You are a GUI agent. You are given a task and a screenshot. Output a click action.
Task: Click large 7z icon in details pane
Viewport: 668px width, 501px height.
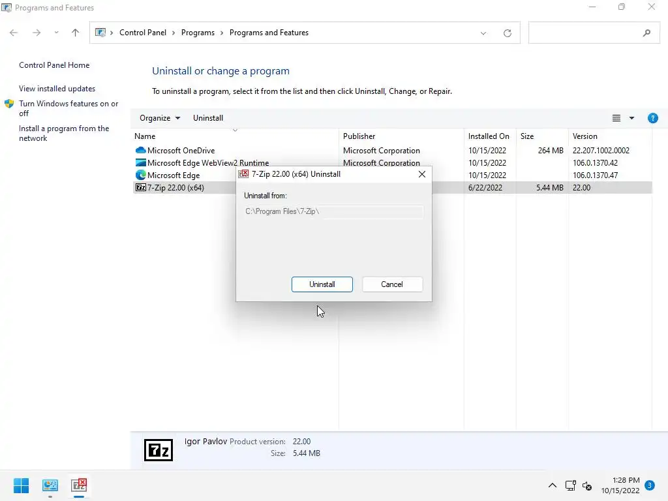coord(159,450)
